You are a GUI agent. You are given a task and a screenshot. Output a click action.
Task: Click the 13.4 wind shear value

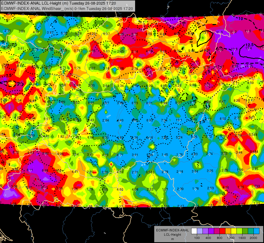point(249,48)
